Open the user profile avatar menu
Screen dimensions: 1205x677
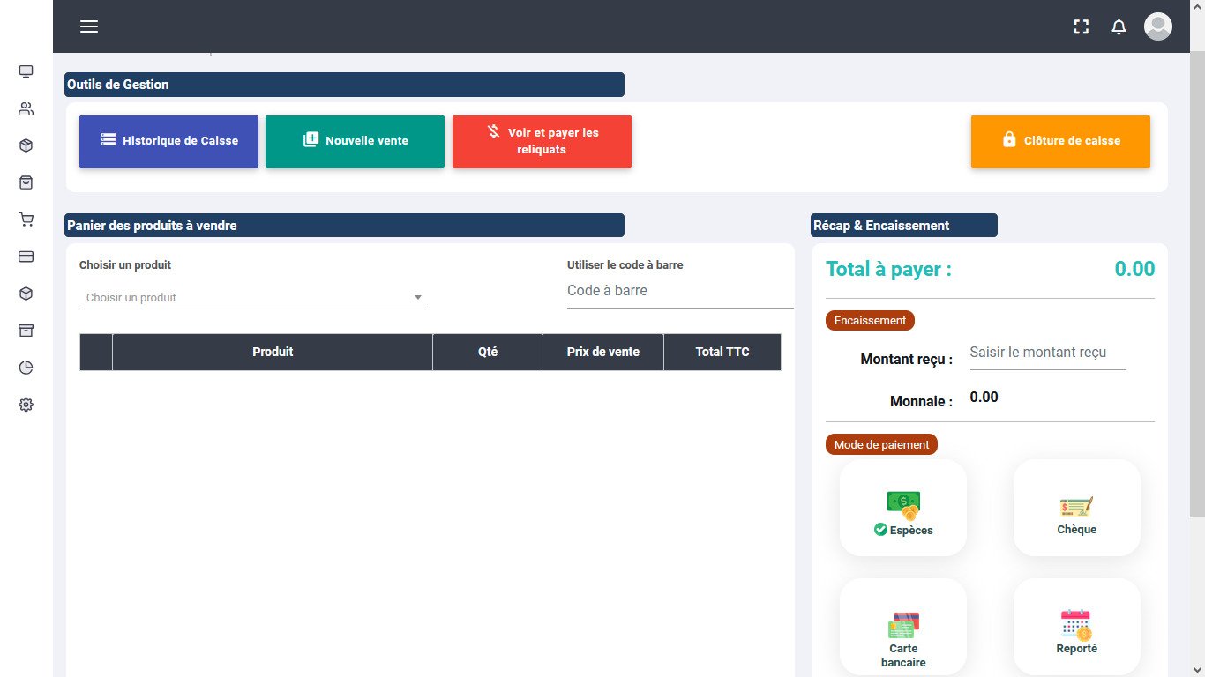click(x=1157, y=26)
